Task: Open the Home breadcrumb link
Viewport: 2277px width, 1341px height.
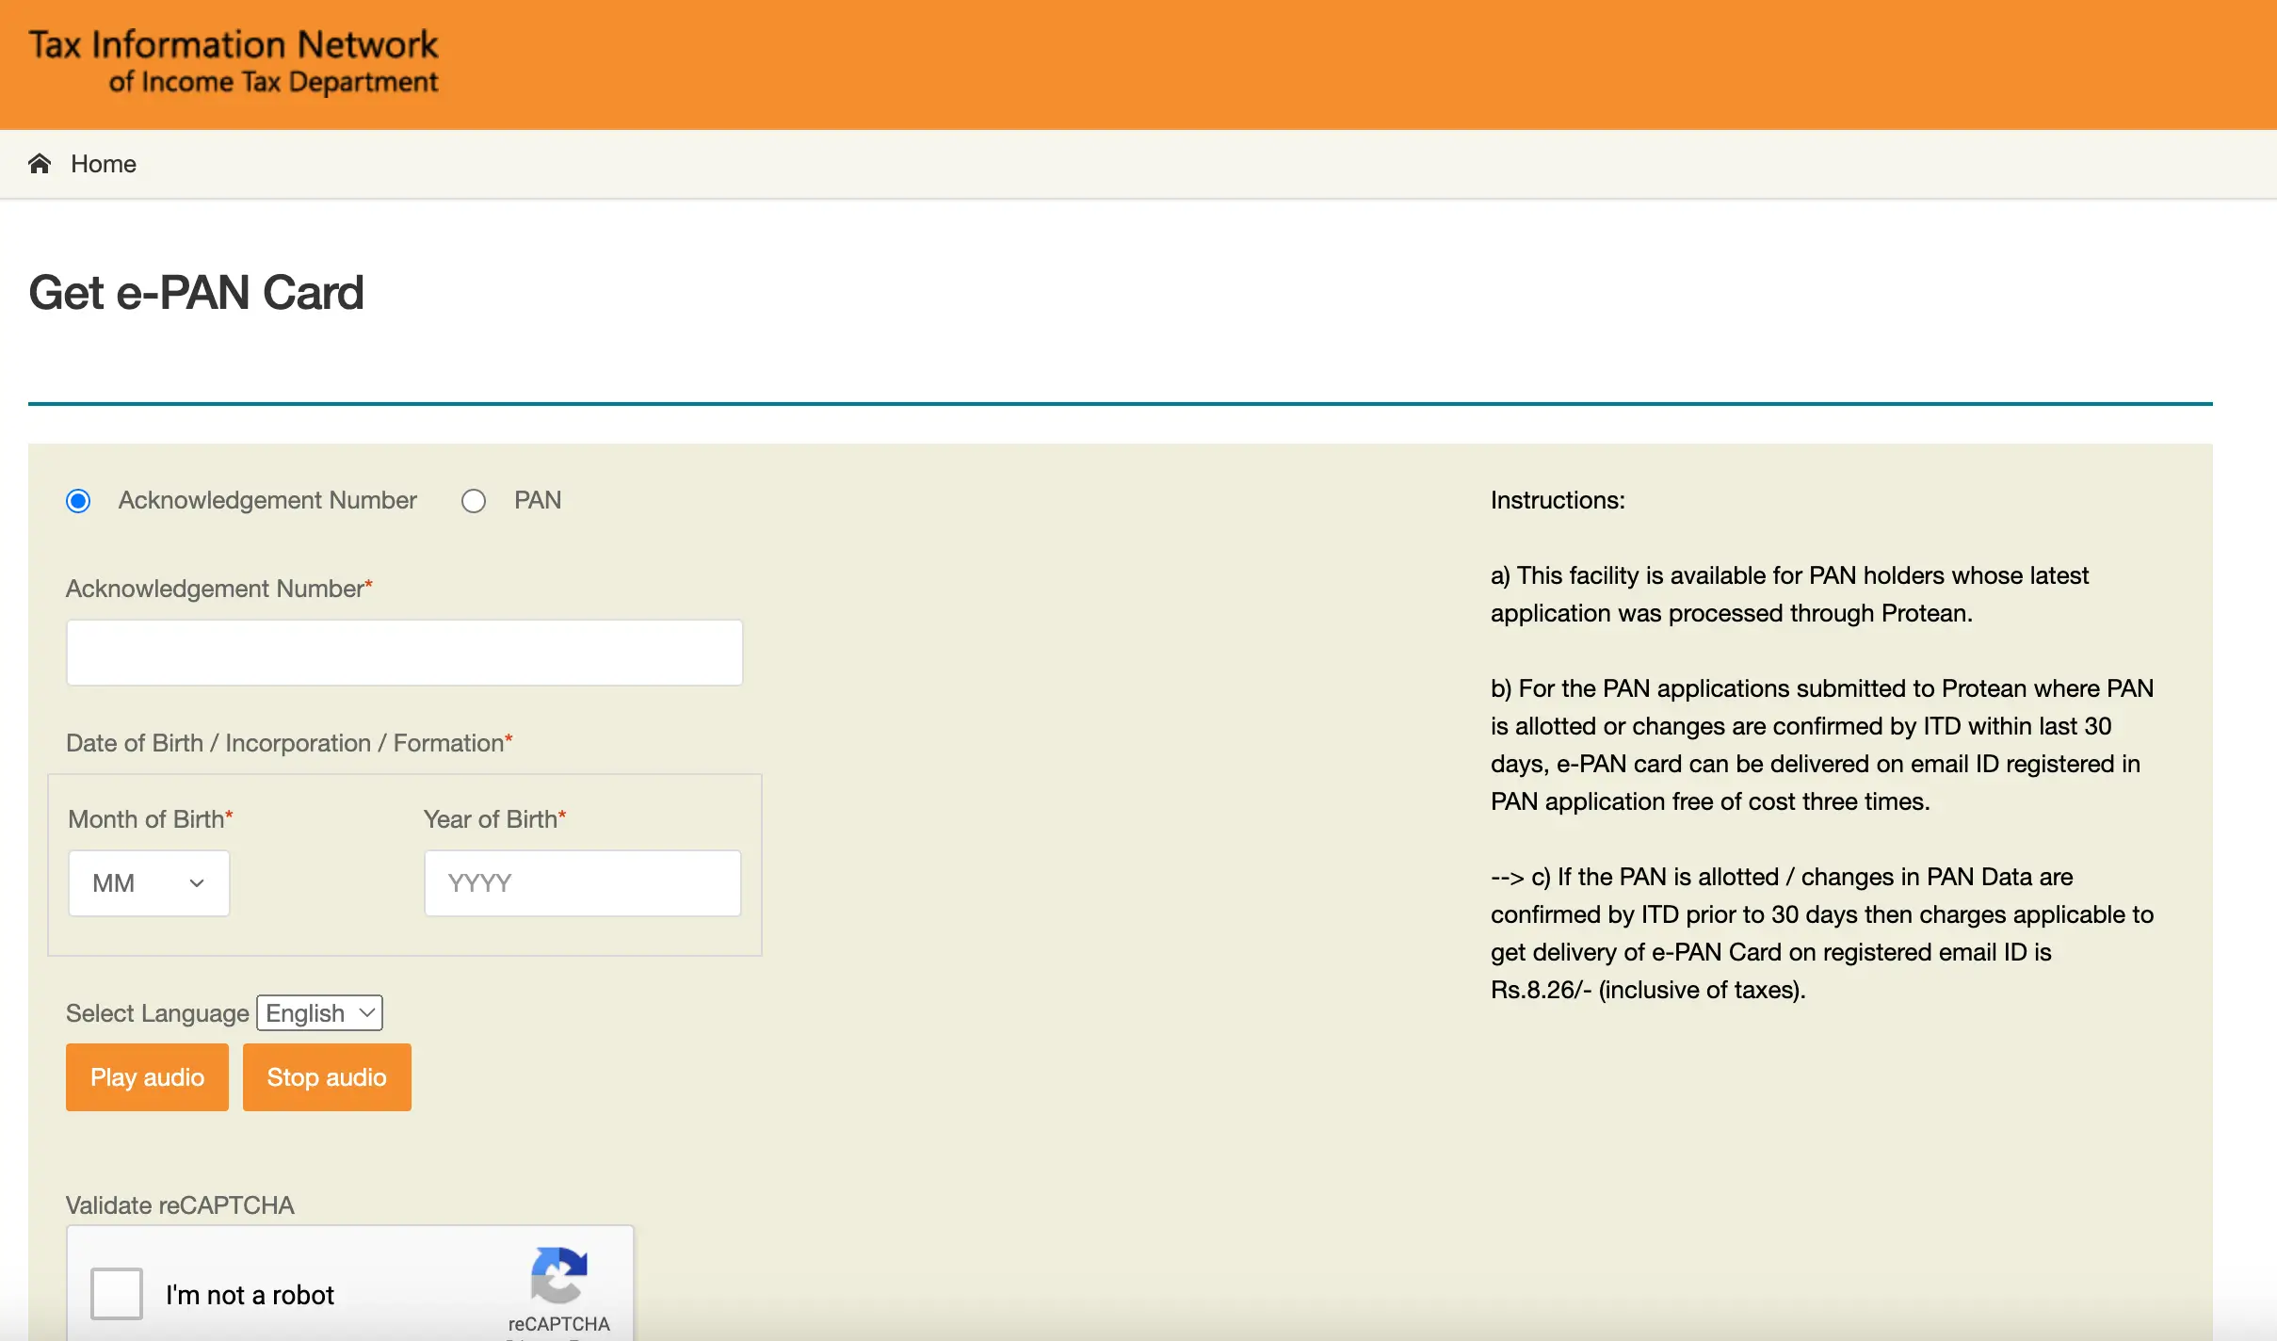Action: pyautogui.click(x=104, y=164)
